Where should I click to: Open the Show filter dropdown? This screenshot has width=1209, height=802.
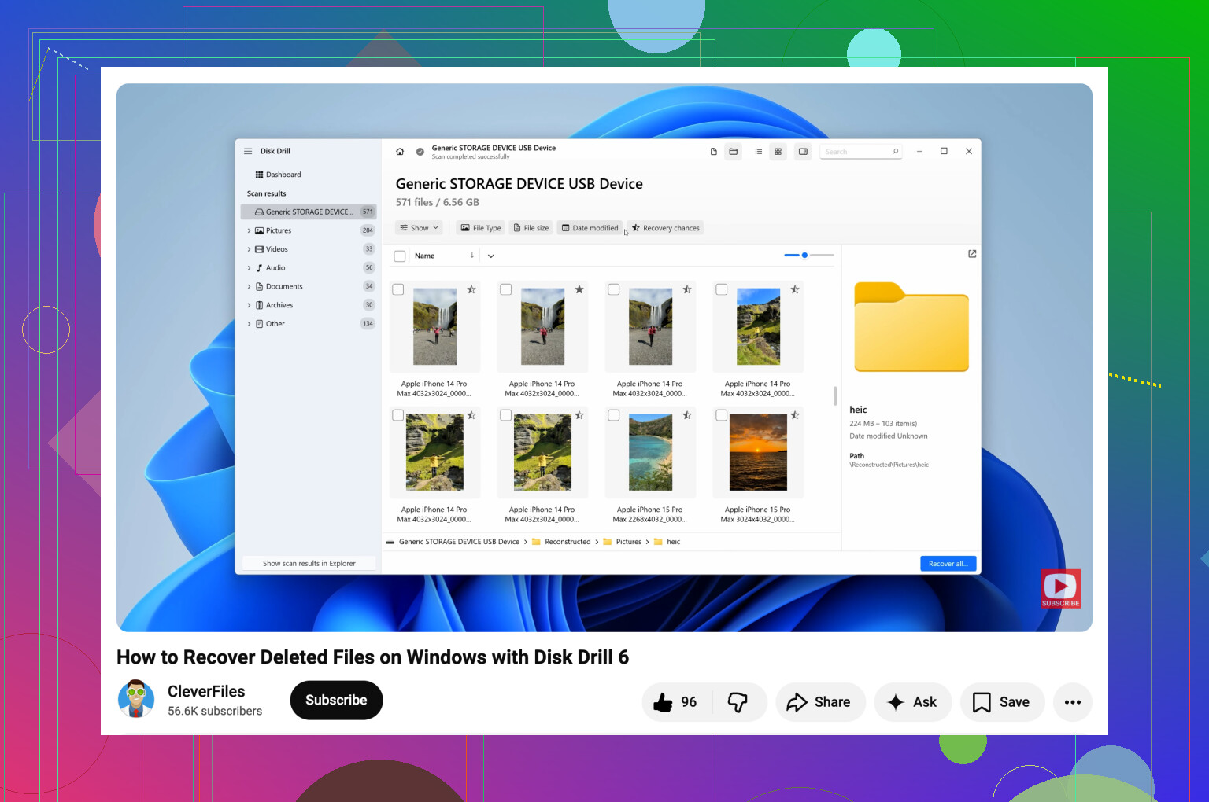click(x=420, y=228)
